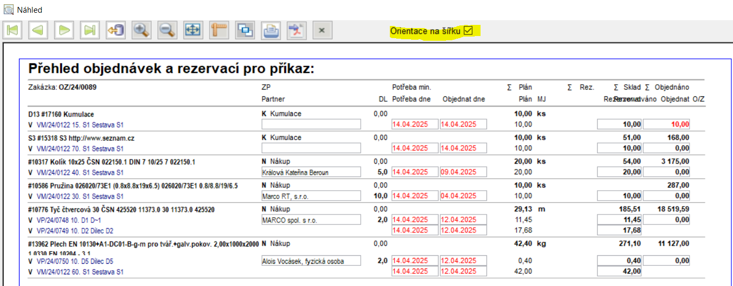Click the Alois Vocásek, fyzická osoba field
This screenshot has height=286, width=733.
pos(311,261)
